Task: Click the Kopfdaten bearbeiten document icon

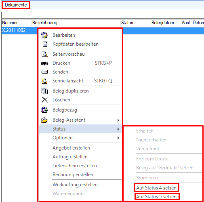Action: coord(45,44)
